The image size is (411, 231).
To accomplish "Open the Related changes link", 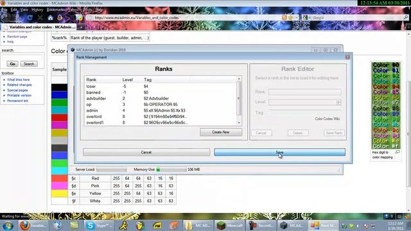I will tap(19, 85).
